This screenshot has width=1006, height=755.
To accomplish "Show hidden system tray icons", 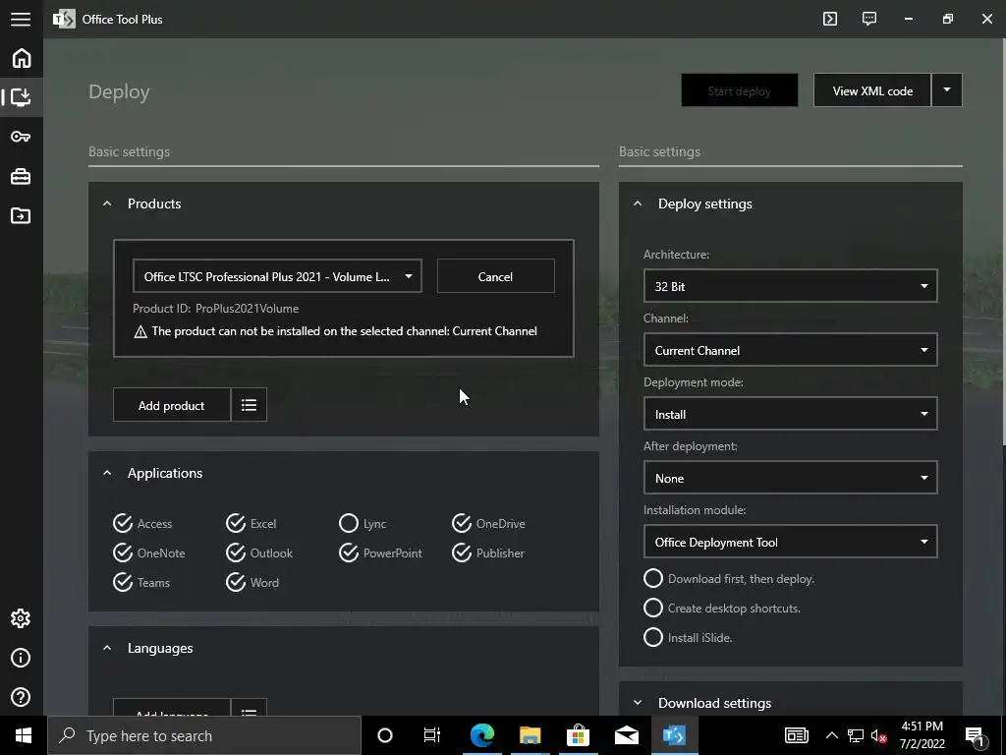I will click(831, 735).
